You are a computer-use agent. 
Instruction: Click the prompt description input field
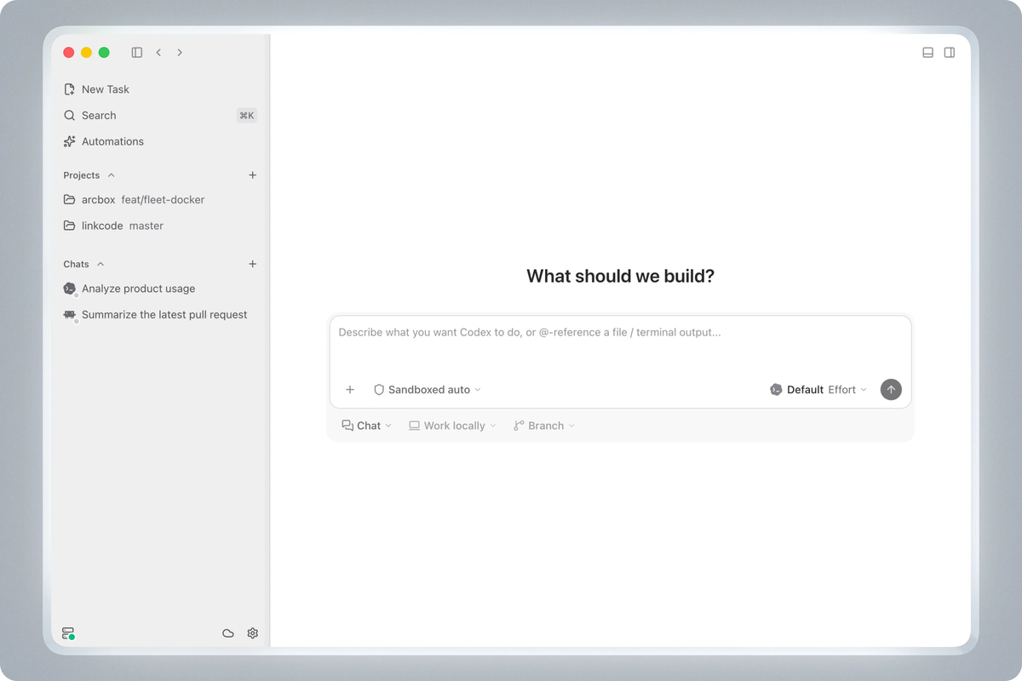pos(620,344)
